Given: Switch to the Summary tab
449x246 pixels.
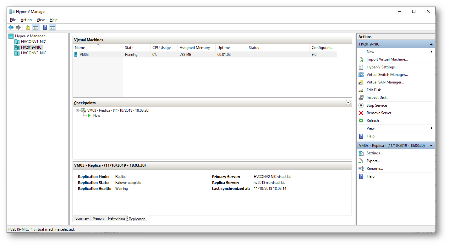Looking at the screenshot, I should 82,218.
